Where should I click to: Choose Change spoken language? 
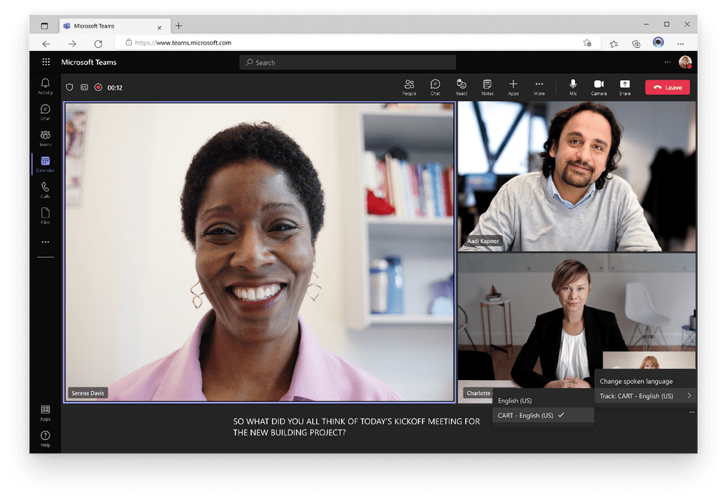(x=635, y=380)
